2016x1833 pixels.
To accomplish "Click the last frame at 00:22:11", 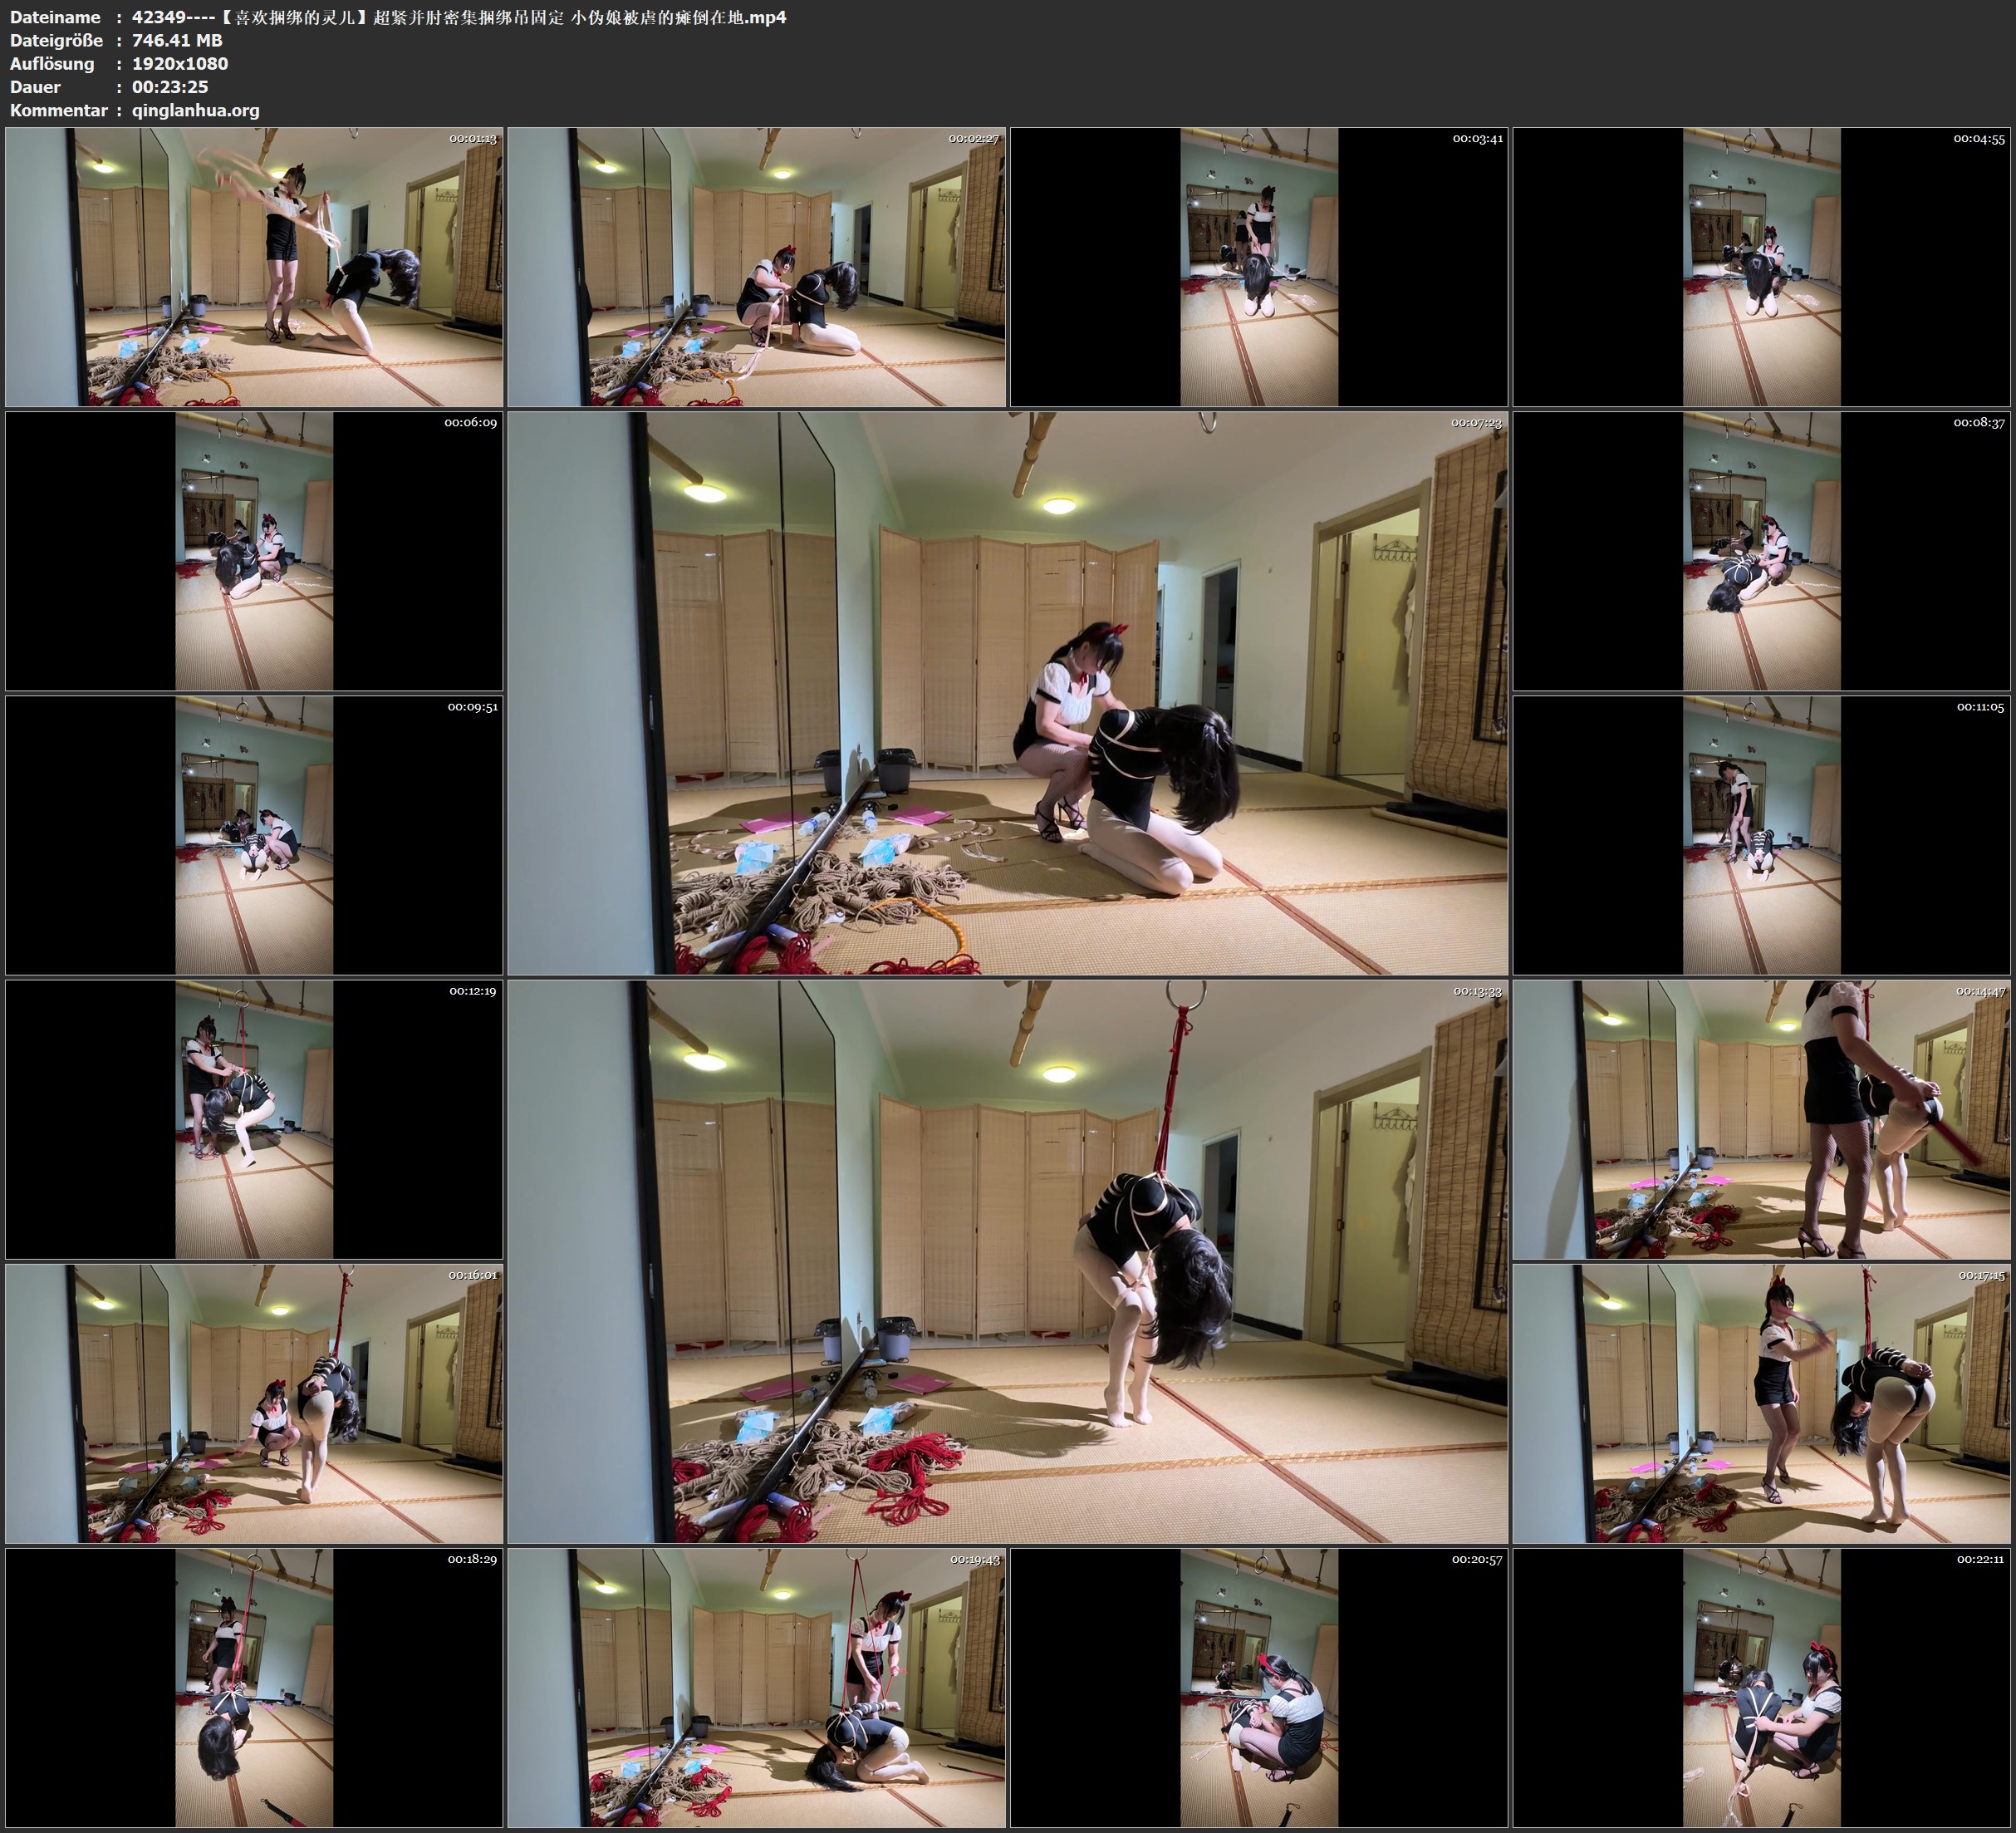I will pyautogui.click(x=1762, y=1688).
